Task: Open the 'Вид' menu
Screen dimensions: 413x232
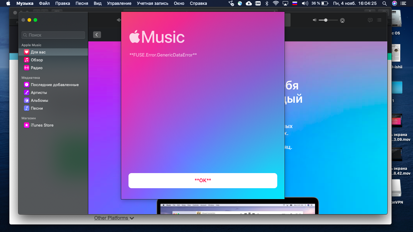Action: pyautogui.click(x=98, y=3)
